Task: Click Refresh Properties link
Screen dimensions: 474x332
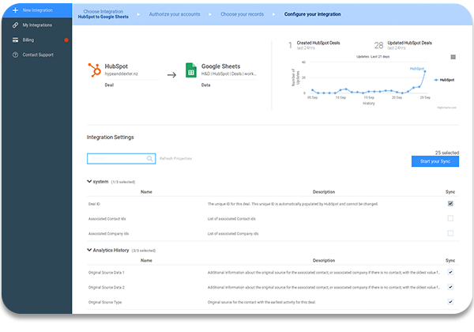Action: pyautogui.click(x=175, y=158)
